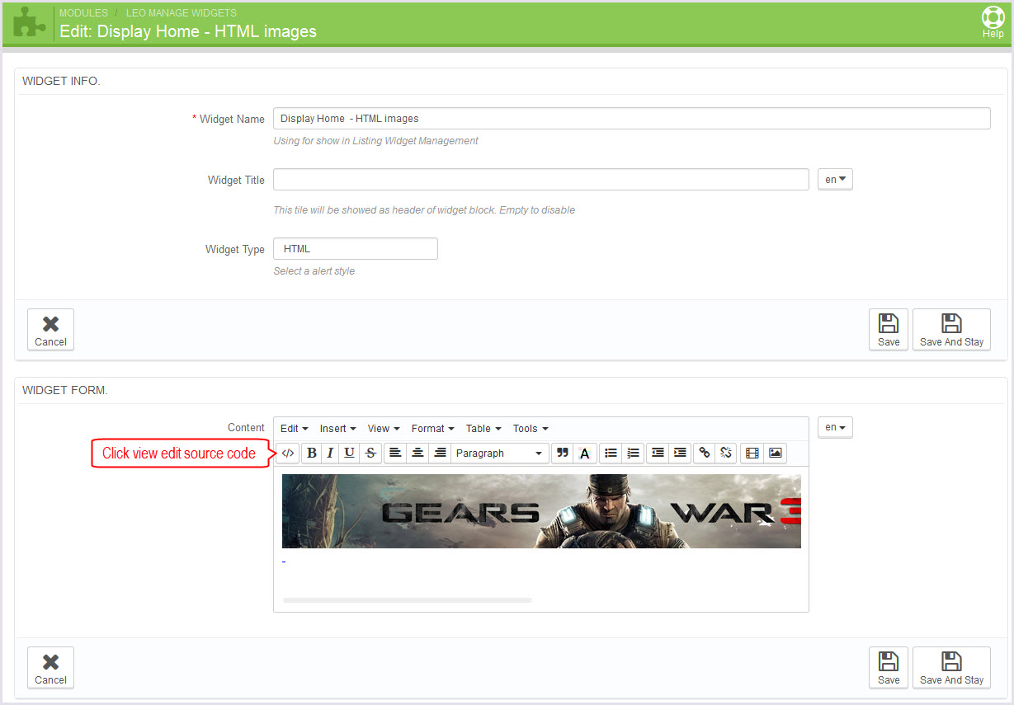Click Save And Stay in Widget Info
Viewport: 1014px width, 705px height.
tap(951, 330)
